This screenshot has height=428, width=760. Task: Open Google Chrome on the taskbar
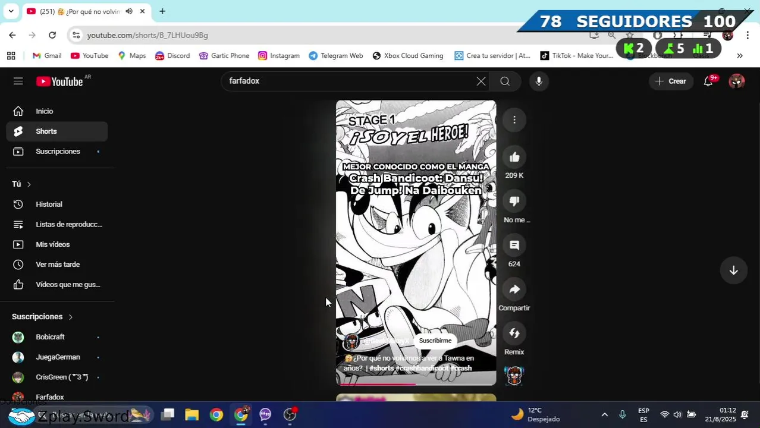[x=216, y=415]
